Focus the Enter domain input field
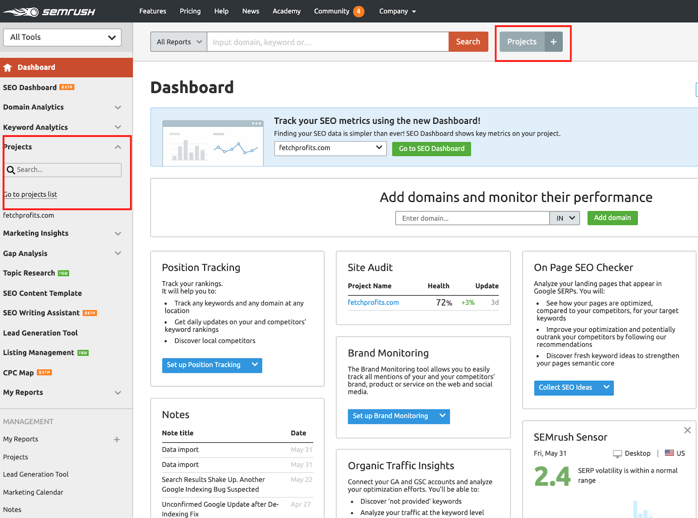This screenshot has height=518, width=698. point(472,218)
